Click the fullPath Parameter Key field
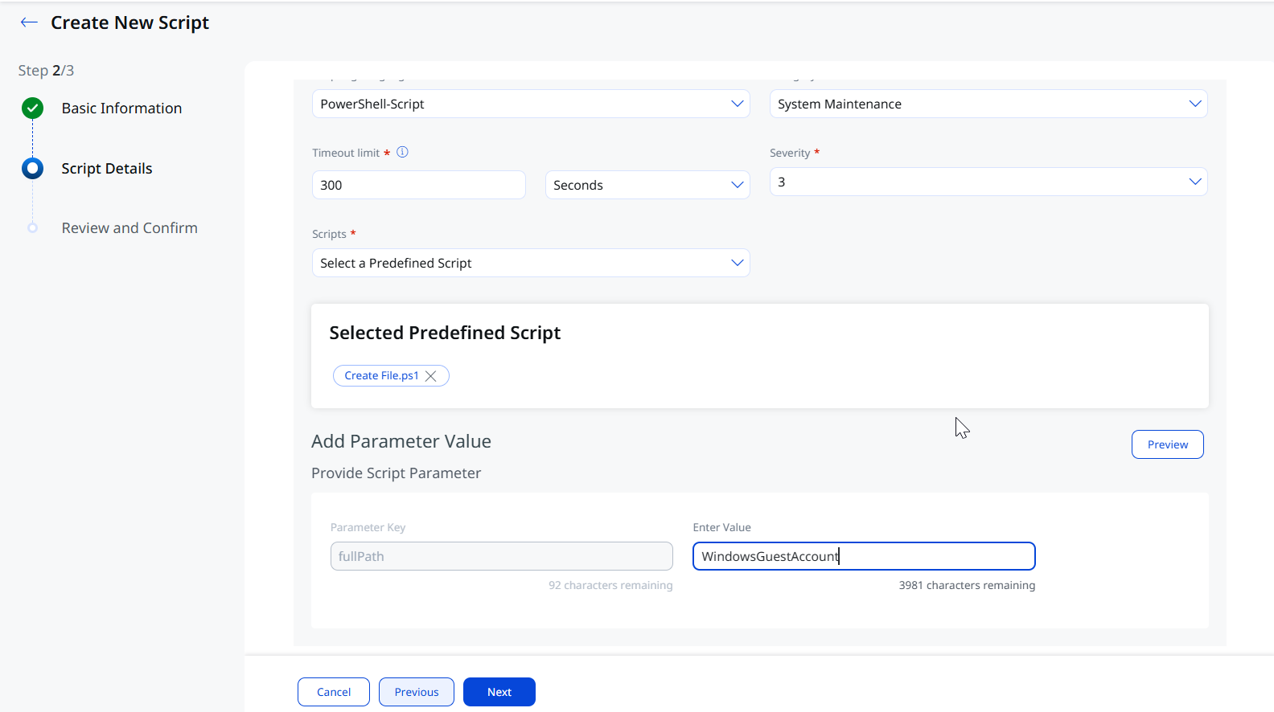The image size is (1274, 712). click(502, 556)
